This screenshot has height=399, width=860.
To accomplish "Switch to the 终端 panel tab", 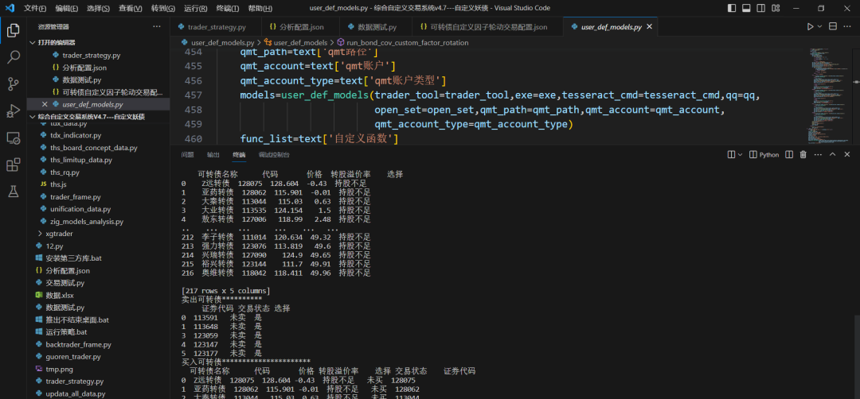I will pyautogui.click(x=239, y=155).
